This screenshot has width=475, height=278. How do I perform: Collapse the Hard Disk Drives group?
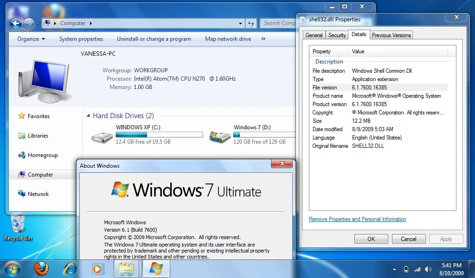click(88, 115)
